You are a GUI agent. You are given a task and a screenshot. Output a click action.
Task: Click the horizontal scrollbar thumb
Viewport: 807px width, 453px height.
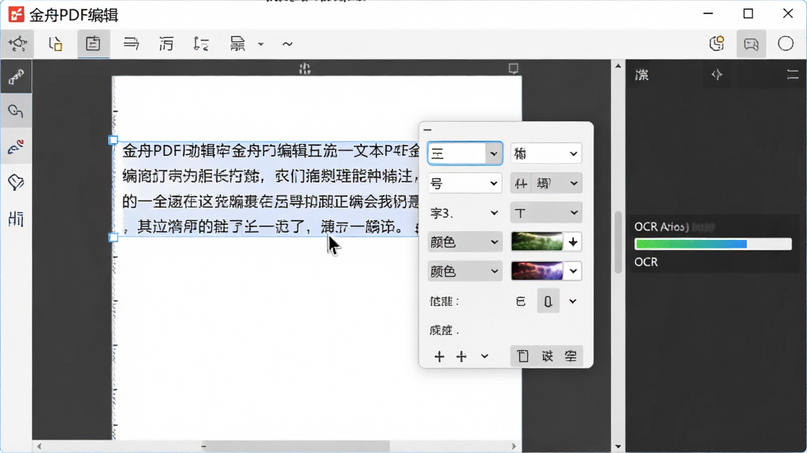point(295,447)
